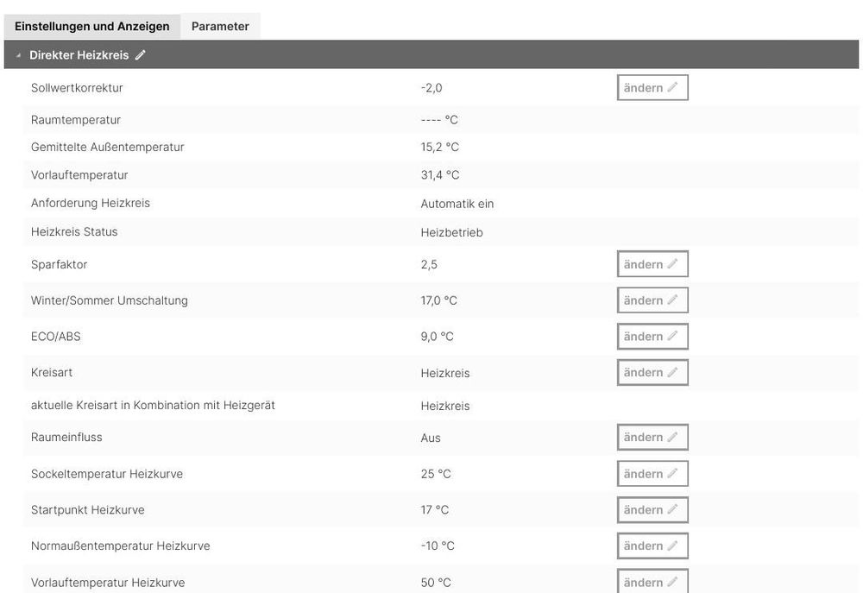Select the Sparfaktor value 2,5

coord(429,265)
